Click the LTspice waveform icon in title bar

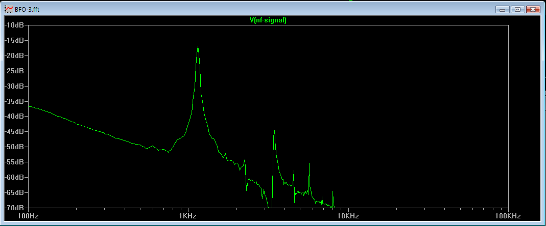[x=9, y=9]
